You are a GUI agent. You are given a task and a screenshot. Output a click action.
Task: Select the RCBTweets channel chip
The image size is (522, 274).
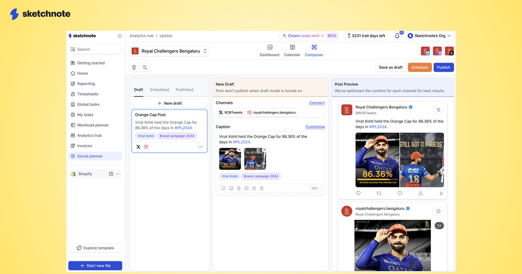(230, 112)
